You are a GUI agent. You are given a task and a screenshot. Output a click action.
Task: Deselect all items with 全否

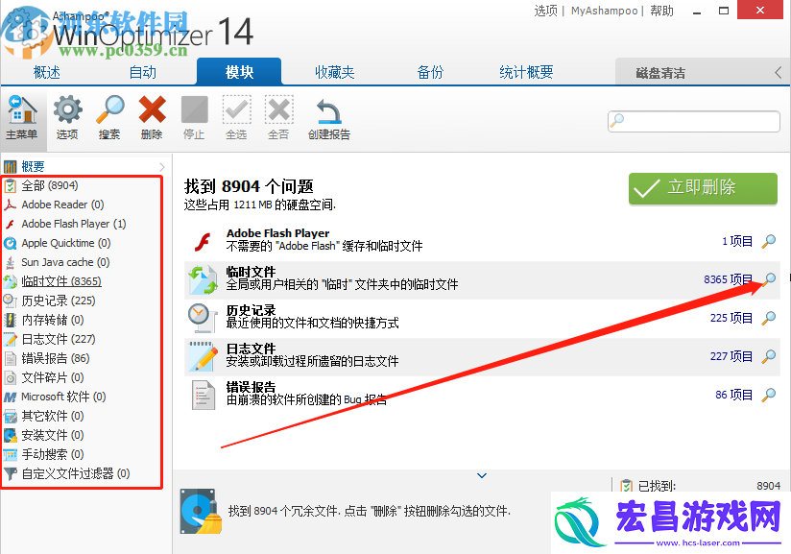[279, 110]
